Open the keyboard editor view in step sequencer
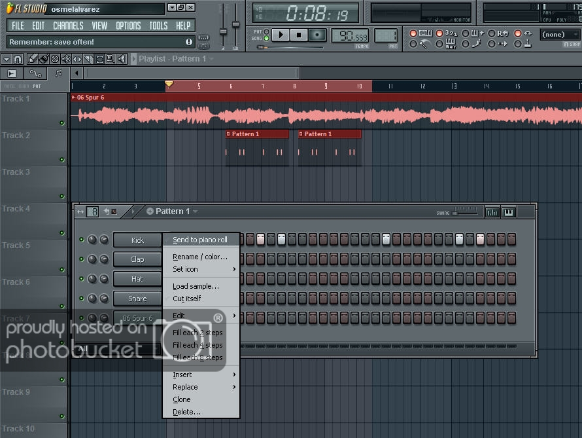Viewport: 582px width, 438px height. tap(508, 211)
